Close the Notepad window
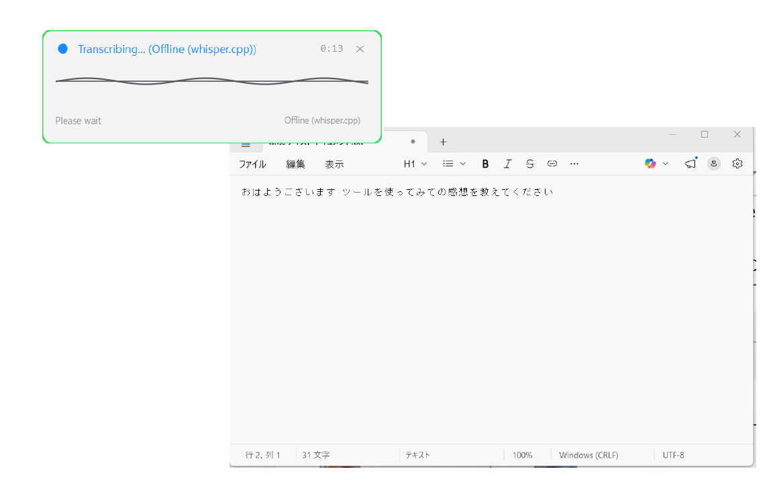 (x=737, y=134)
